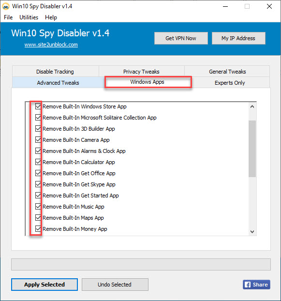281x301 pixels.
Task: Toggle Remove Built-In Camera App checkbox
Action: click(x=38, y=140)
